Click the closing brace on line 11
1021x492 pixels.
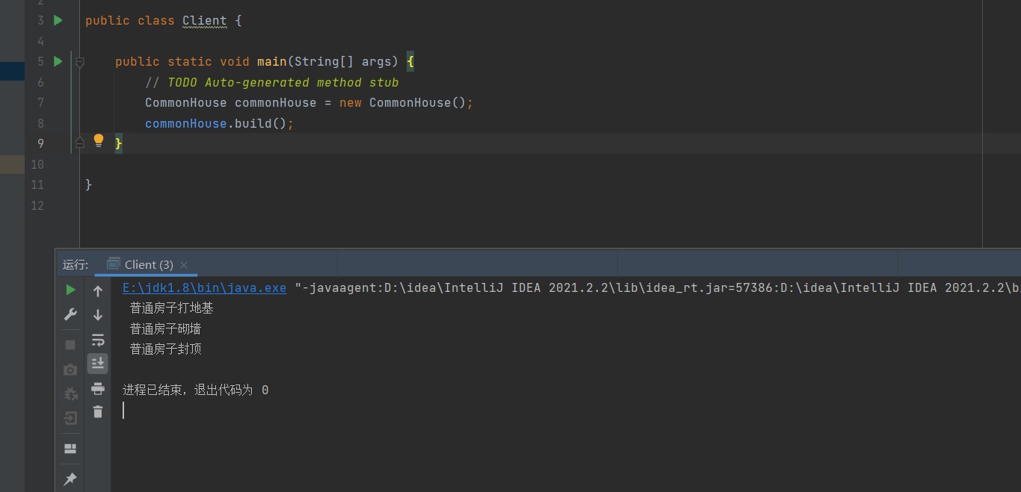tap(89, 184)
